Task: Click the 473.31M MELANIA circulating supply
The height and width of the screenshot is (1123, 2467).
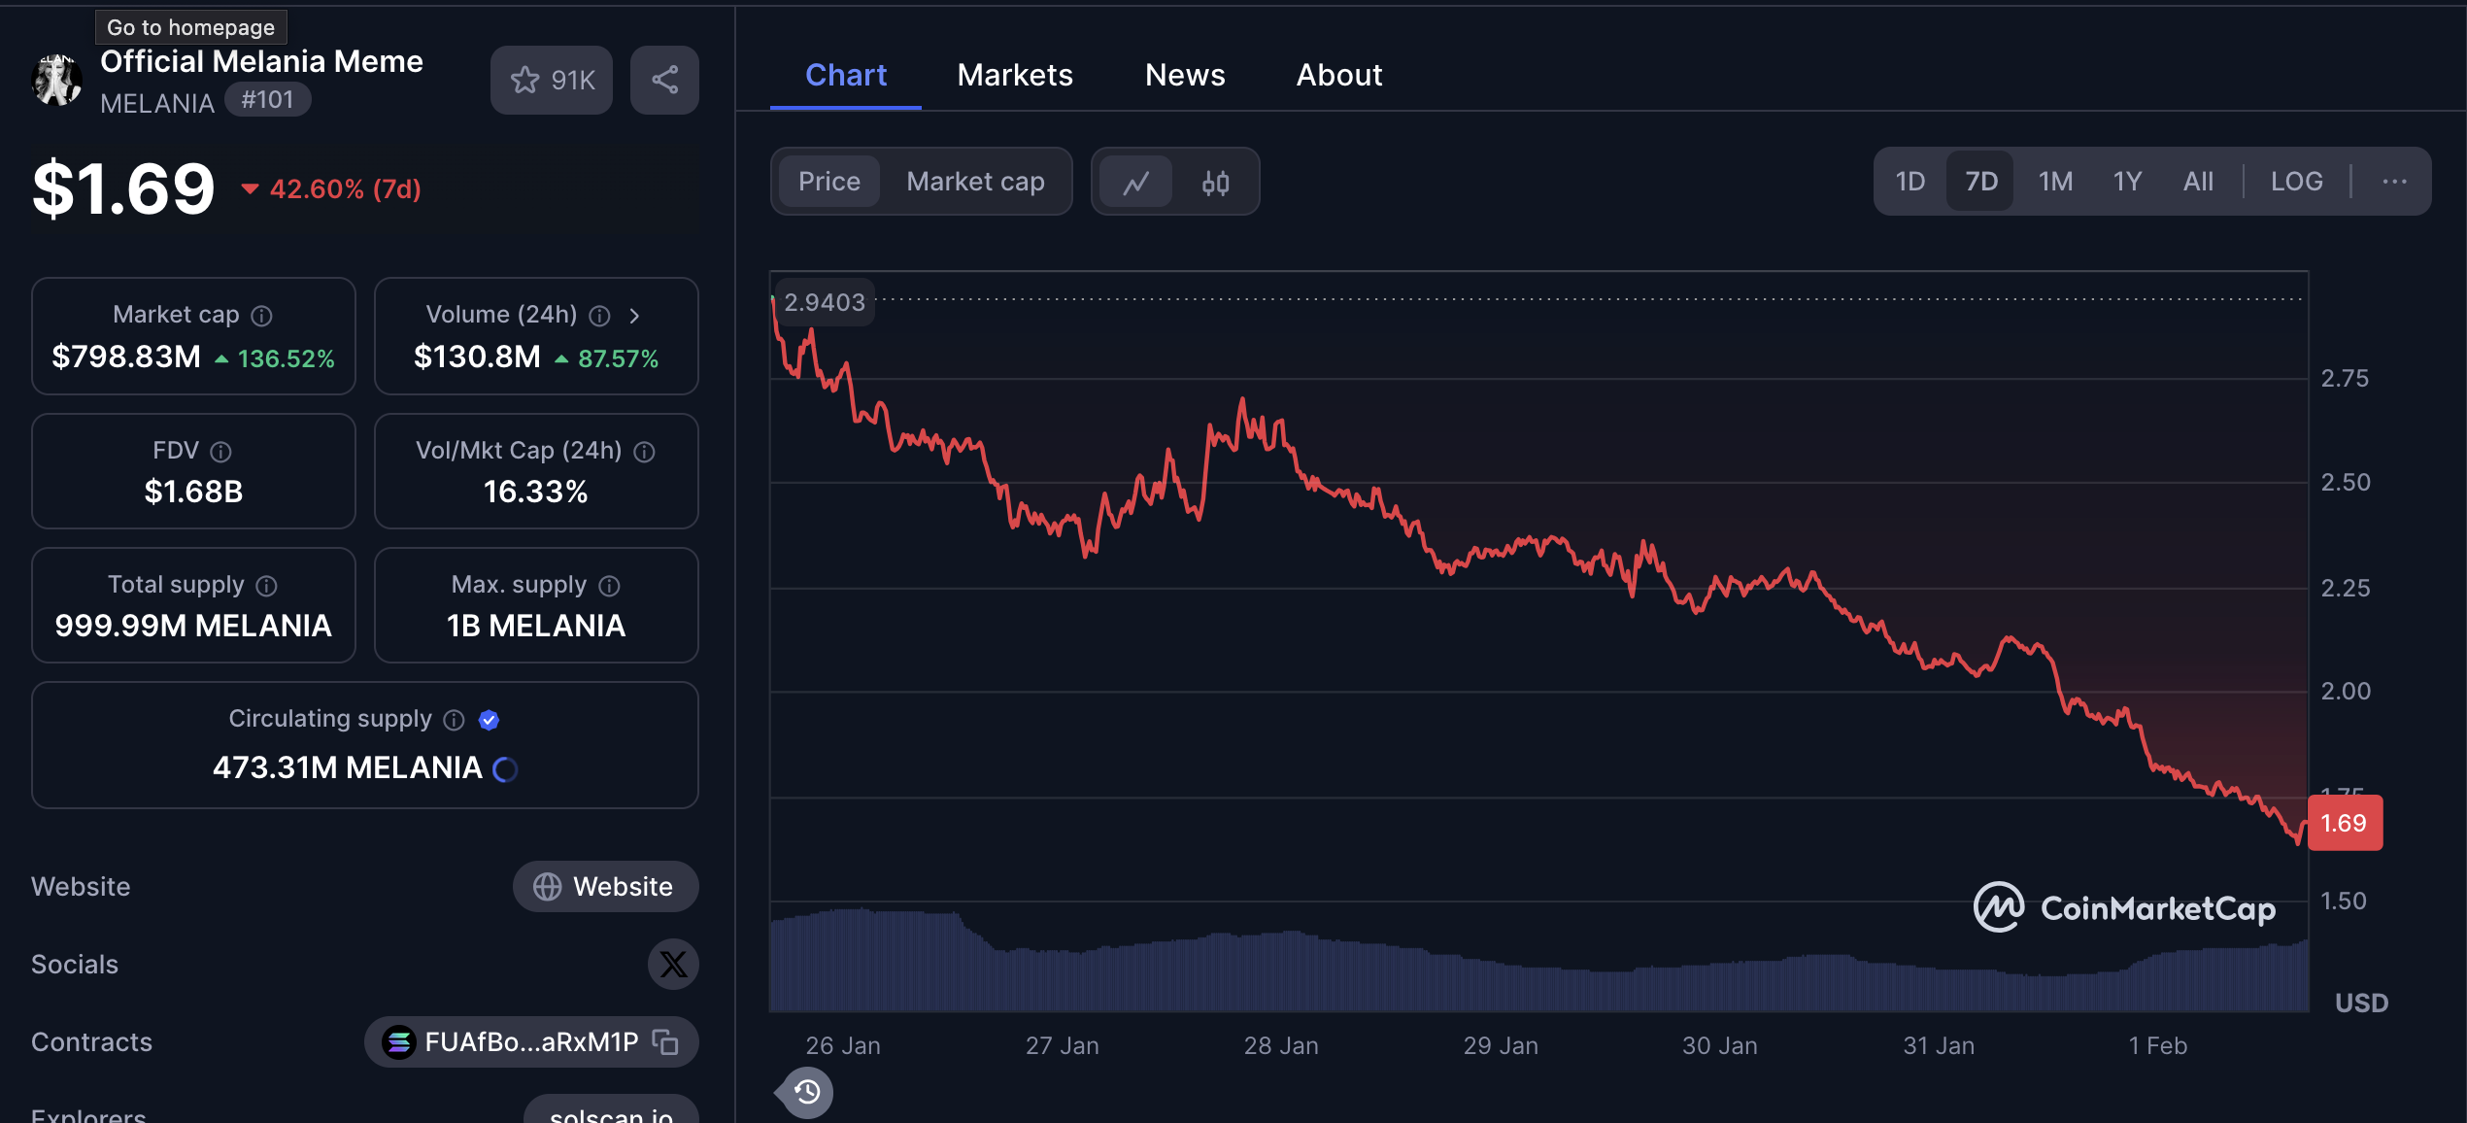Action: [x=348, y=768]
